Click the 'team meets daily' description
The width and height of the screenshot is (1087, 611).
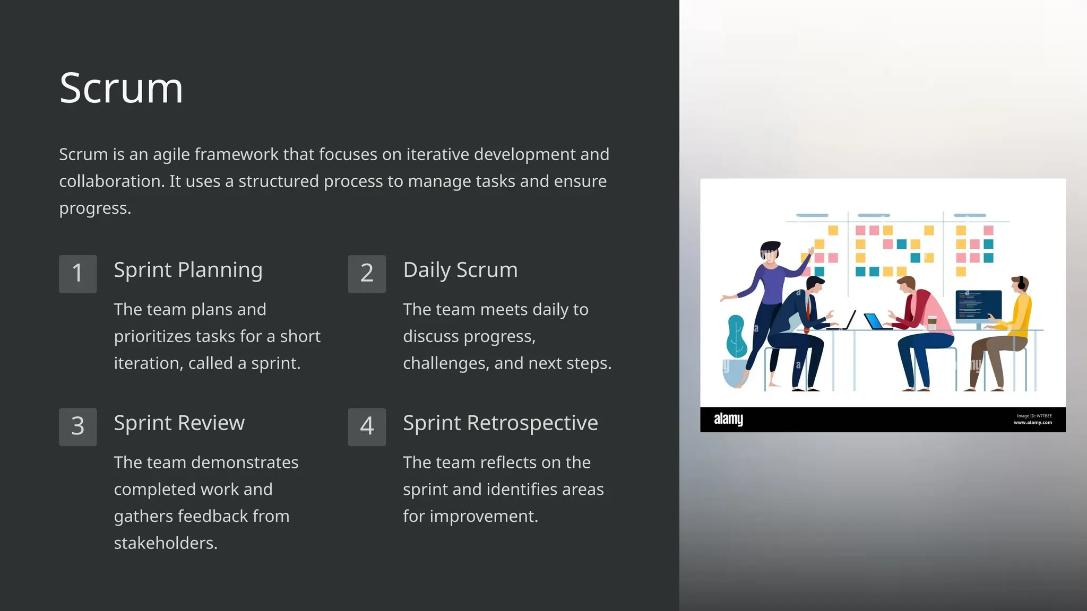click(507, 336)
